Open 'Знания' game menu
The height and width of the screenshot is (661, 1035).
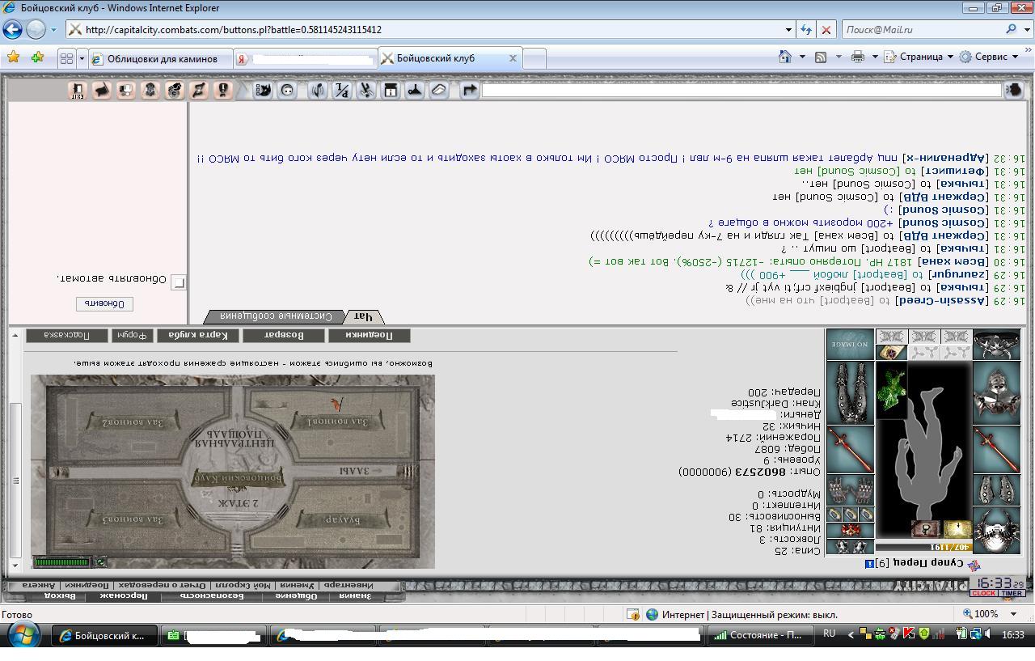coord(355,596)
